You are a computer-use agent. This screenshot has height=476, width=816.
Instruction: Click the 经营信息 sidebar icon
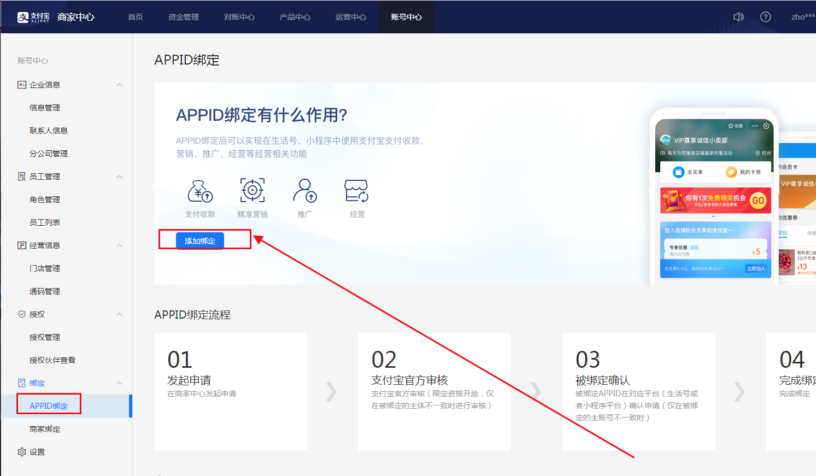[x=22, y=245]
